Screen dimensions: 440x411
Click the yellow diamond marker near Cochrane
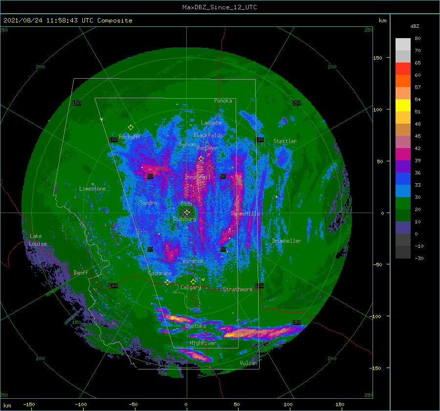(x=167, y=282)
